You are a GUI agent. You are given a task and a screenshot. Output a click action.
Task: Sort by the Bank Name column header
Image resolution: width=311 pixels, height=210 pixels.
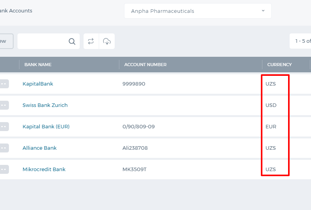click(x=38, y=65)
